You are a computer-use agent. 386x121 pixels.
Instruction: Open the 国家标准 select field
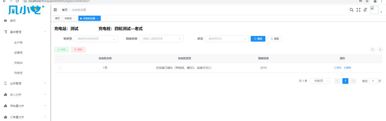click(x=162, y=39)
